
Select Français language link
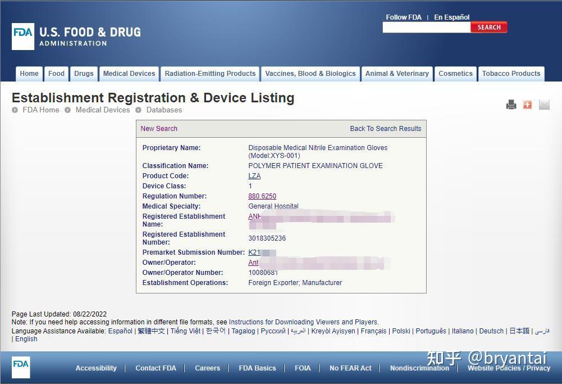click(373, 331)
